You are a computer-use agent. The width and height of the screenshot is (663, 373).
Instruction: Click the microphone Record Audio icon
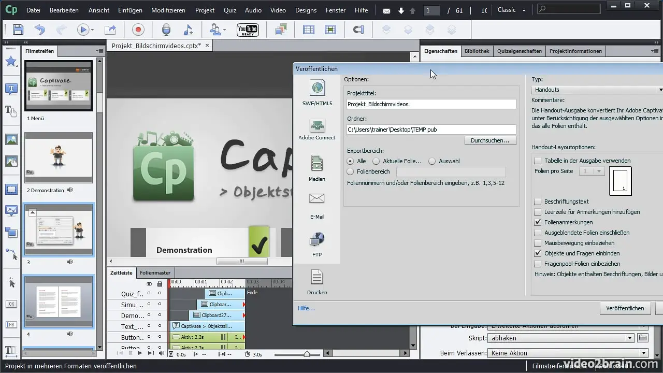[166, 30]
